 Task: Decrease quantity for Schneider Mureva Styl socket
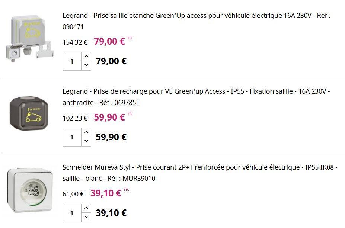click(x=86, y=218)
